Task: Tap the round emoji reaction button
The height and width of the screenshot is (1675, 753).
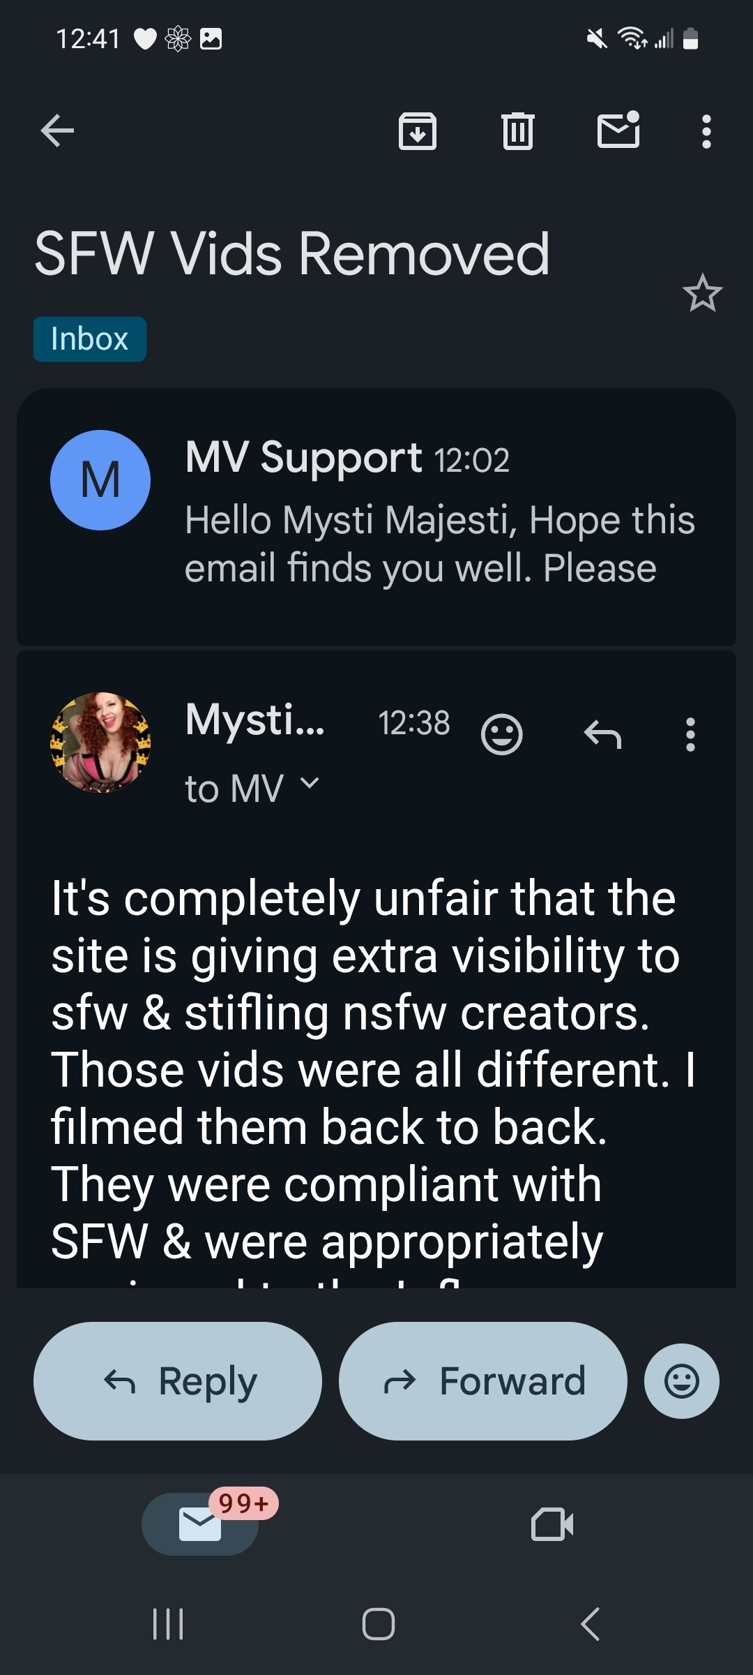Action: (682, 1381)
